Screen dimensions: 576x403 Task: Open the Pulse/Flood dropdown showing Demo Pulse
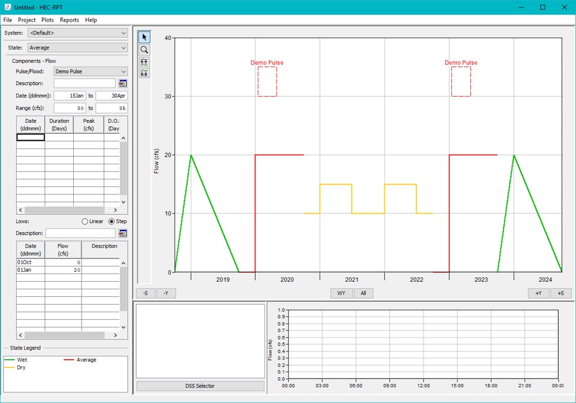coord(91,71)
